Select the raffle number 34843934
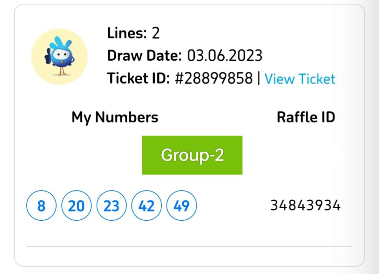379x274 pixels. point(305,205)
